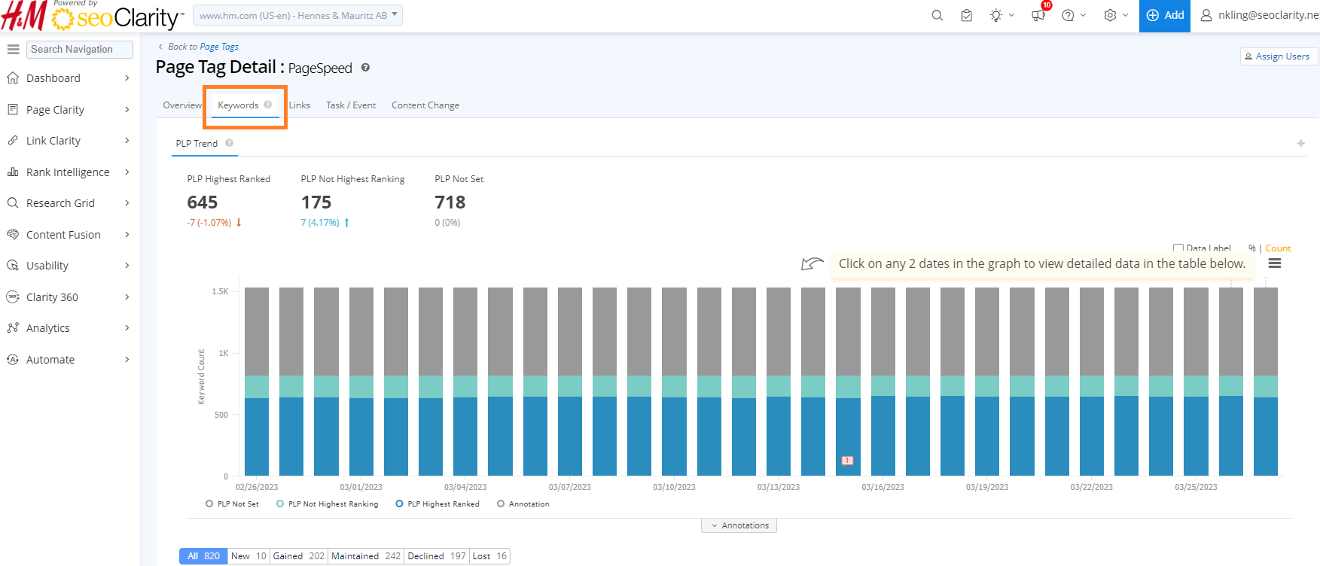
Task: Expand Rank Intelligence navigation item
Action: tap(69, 172)
